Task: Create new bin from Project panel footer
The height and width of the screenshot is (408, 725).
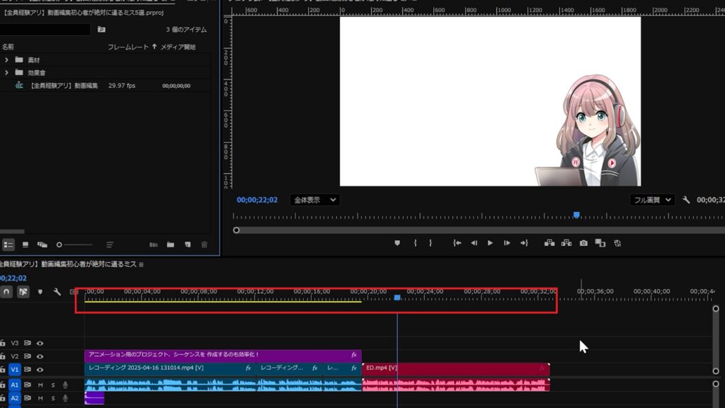Action: [x=171, y=244]
